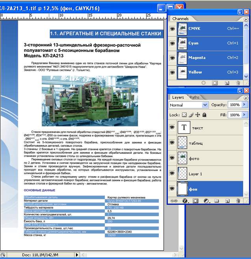
Task: Select the текст layer
Action: (x=210, y=127)
